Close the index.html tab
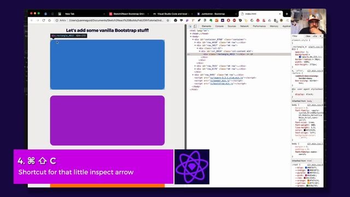This screenshot has width=350, height=197. (x=280, y=14)
